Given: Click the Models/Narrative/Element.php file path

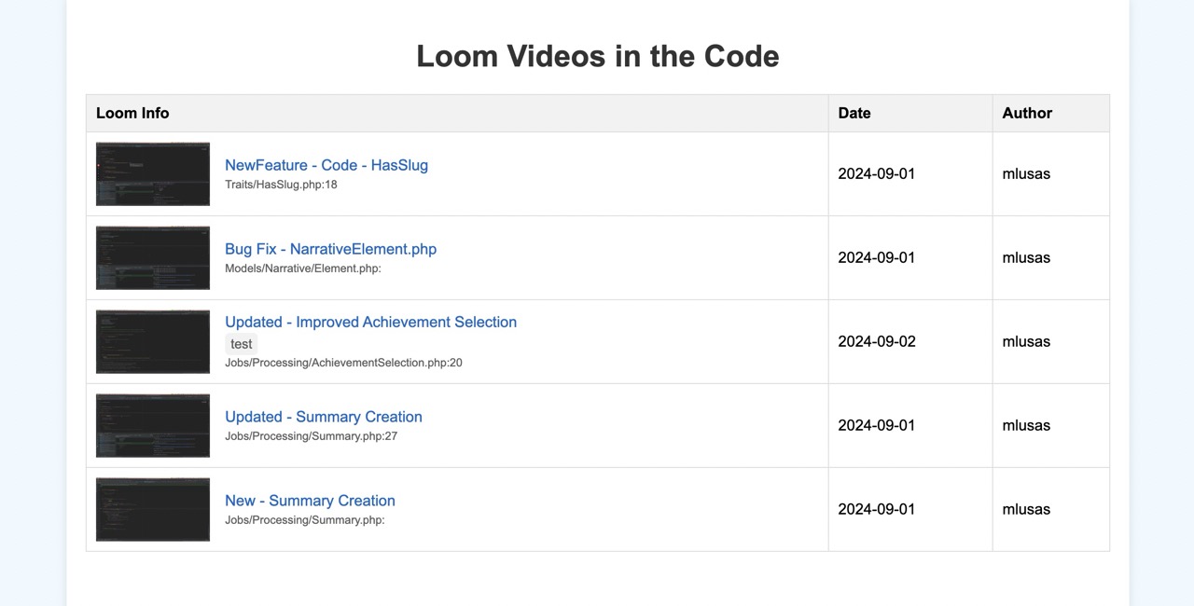Looking at the screenshot, I should point(302,269).
